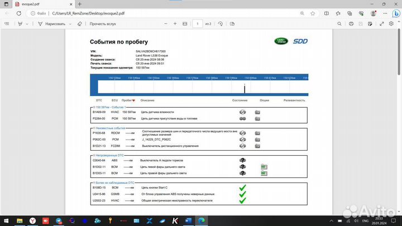Viewport: 402px width, 226px height.
Task: Rotate the PDF page
Action: (220, 24)
